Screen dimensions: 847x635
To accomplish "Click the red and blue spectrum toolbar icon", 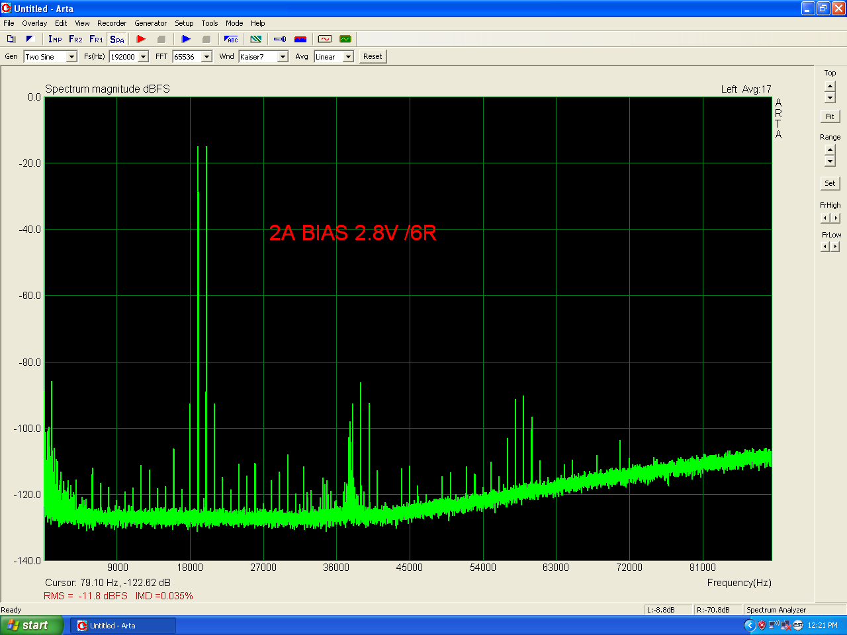I will point(300,39).
